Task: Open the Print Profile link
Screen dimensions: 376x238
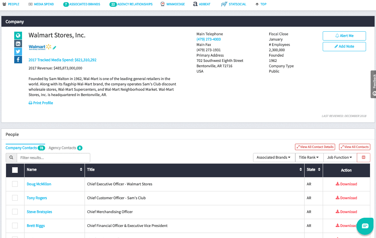Action: coord(41,103)
